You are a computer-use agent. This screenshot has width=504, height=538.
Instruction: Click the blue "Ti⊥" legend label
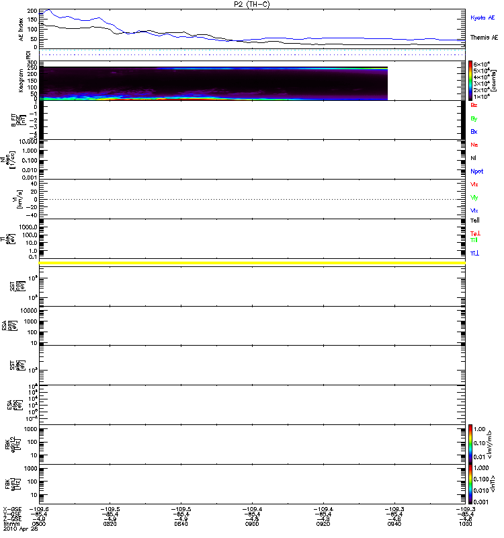pyautogui.click(x=475, y=254)
